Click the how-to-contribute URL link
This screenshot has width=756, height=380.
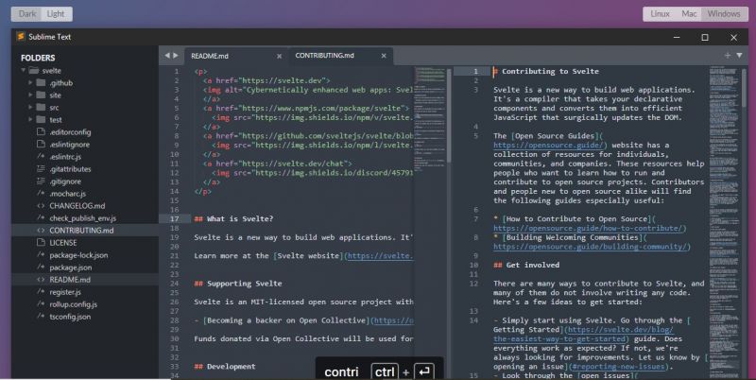pyautogui.click(x=589, y=229)
